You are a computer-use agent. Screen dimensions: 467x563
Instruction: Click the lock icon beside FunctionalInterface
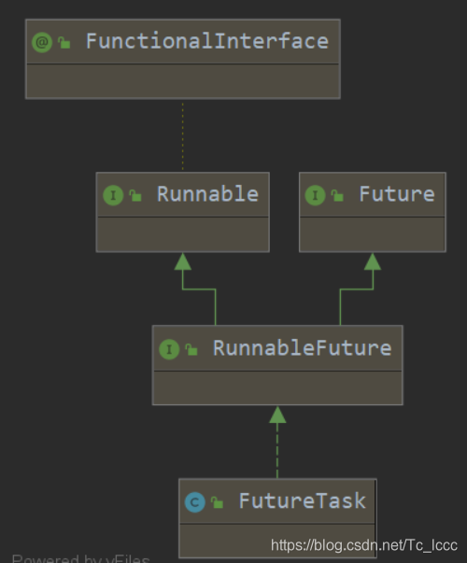[64, 42]
